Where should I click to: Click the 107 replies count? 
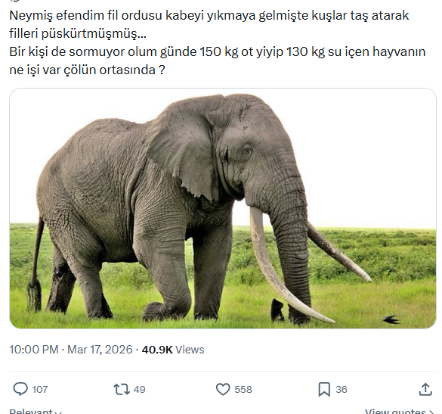(40, 390)
